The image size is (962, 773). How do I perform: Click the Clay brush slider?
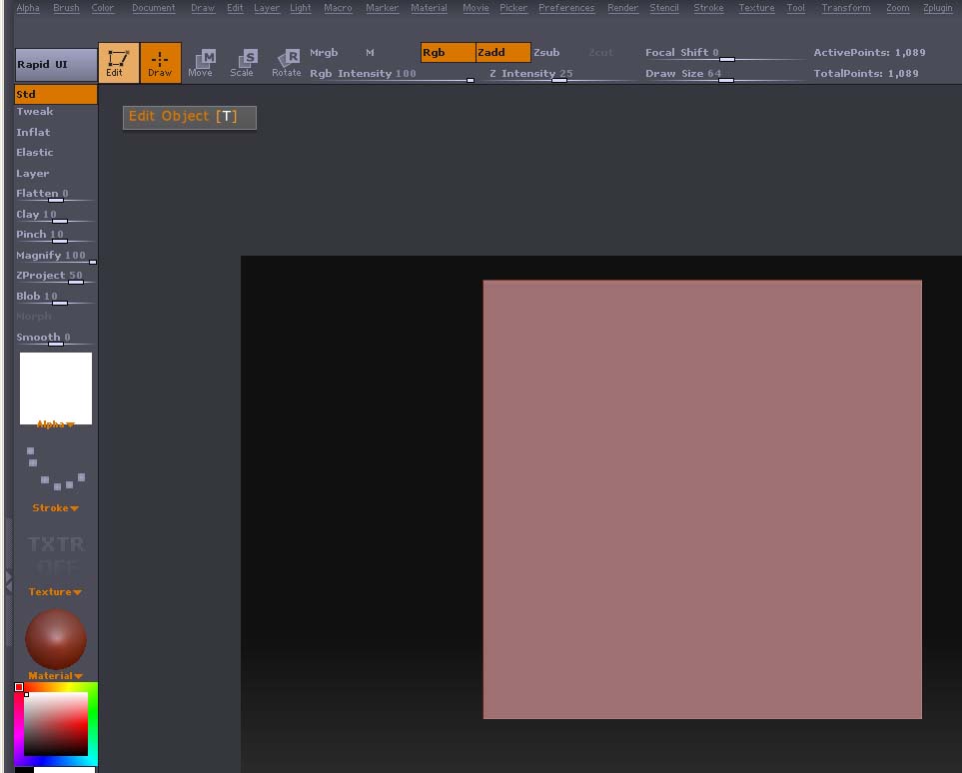(x=55, y=216)
